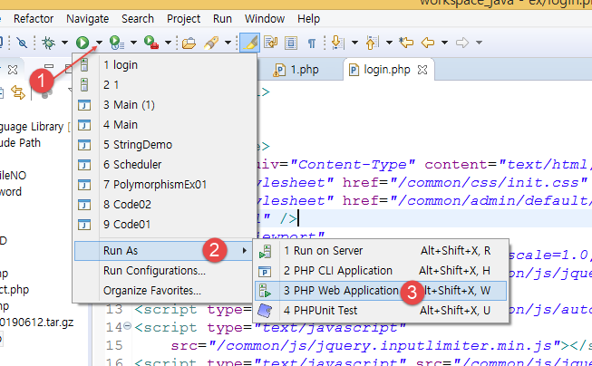Open the Help menu

308,18
